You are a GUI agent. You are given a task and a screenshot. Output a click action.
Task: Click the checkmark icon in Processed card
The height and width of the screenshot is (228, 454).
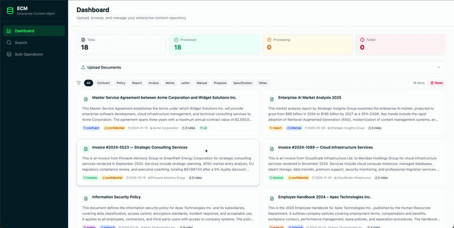(176, 40)
